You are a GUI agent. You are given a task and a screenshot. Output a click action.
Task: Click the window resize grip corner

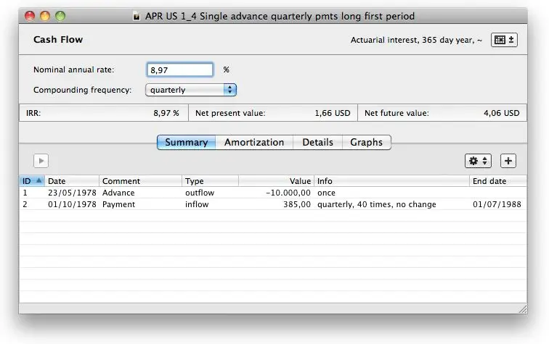[x=523, y=309]
